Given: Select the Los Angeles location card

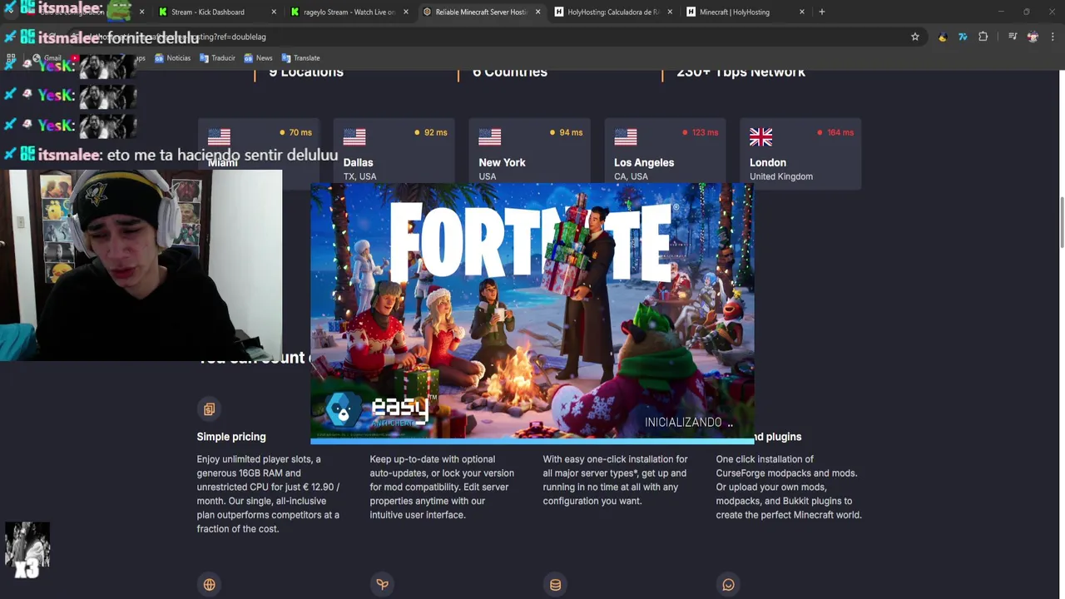Looking at the screenshot, I should [x=665, y=154].
